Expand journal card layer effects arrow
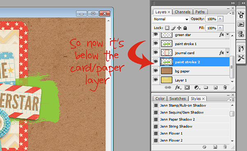247x151 pixels. point(228,52)
